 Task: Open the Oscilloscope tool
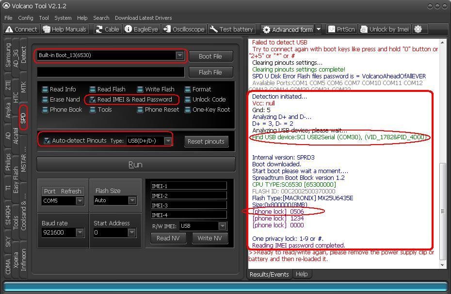click(183, 29)
